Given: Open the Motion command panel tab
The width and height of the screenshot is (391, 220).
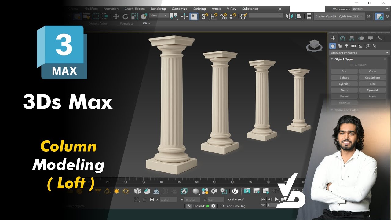Looking at the screenshot, I should (x=361, y=38).
